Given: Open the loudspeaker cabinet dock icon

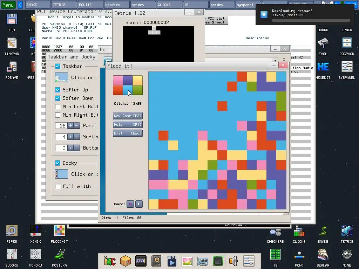Looking at the screenshot, I should (157, 261).
